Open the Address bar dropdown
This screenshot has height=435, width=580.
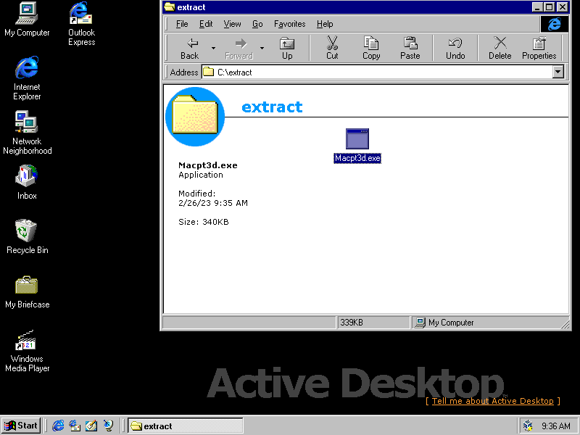[558, 72]
